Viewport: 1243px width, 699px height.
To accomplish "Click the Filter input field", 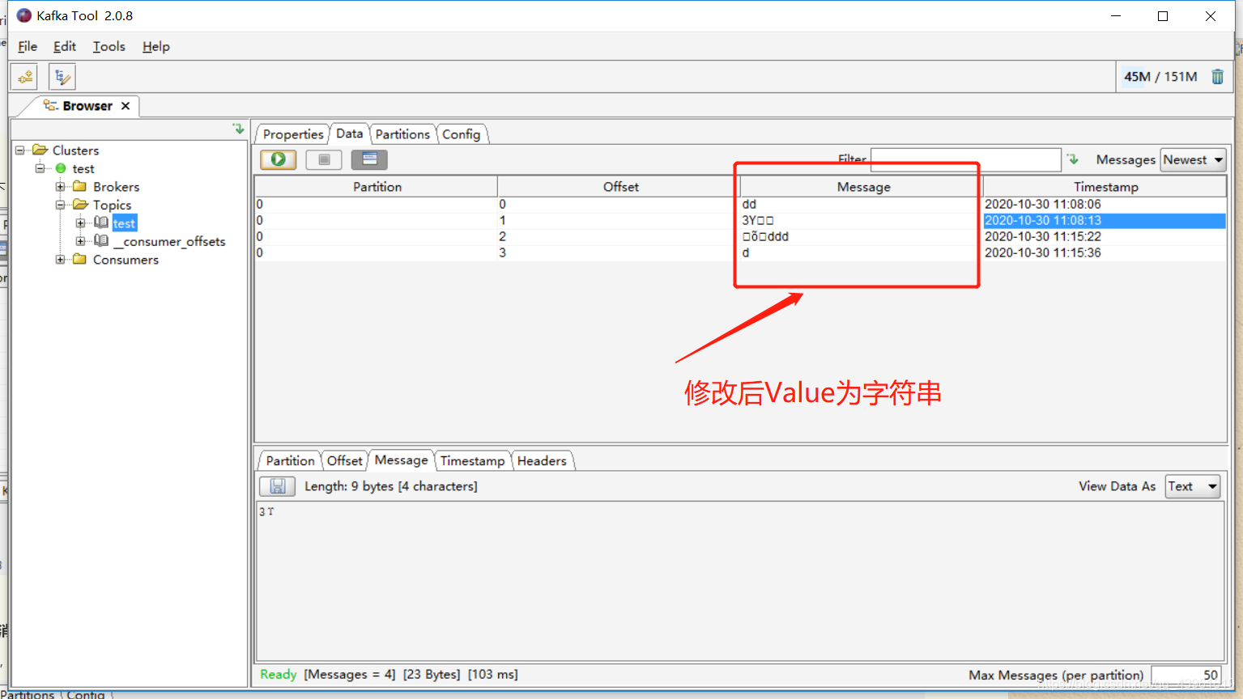I will coord(965,159).
